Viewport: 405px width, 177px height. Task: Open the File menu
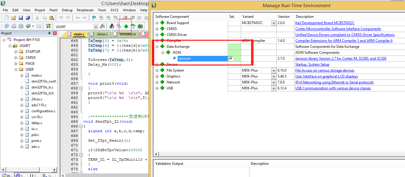(5, 10)
